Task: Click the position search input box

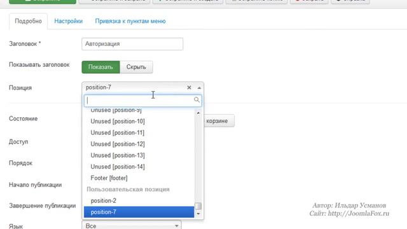Action: [142, 101]
